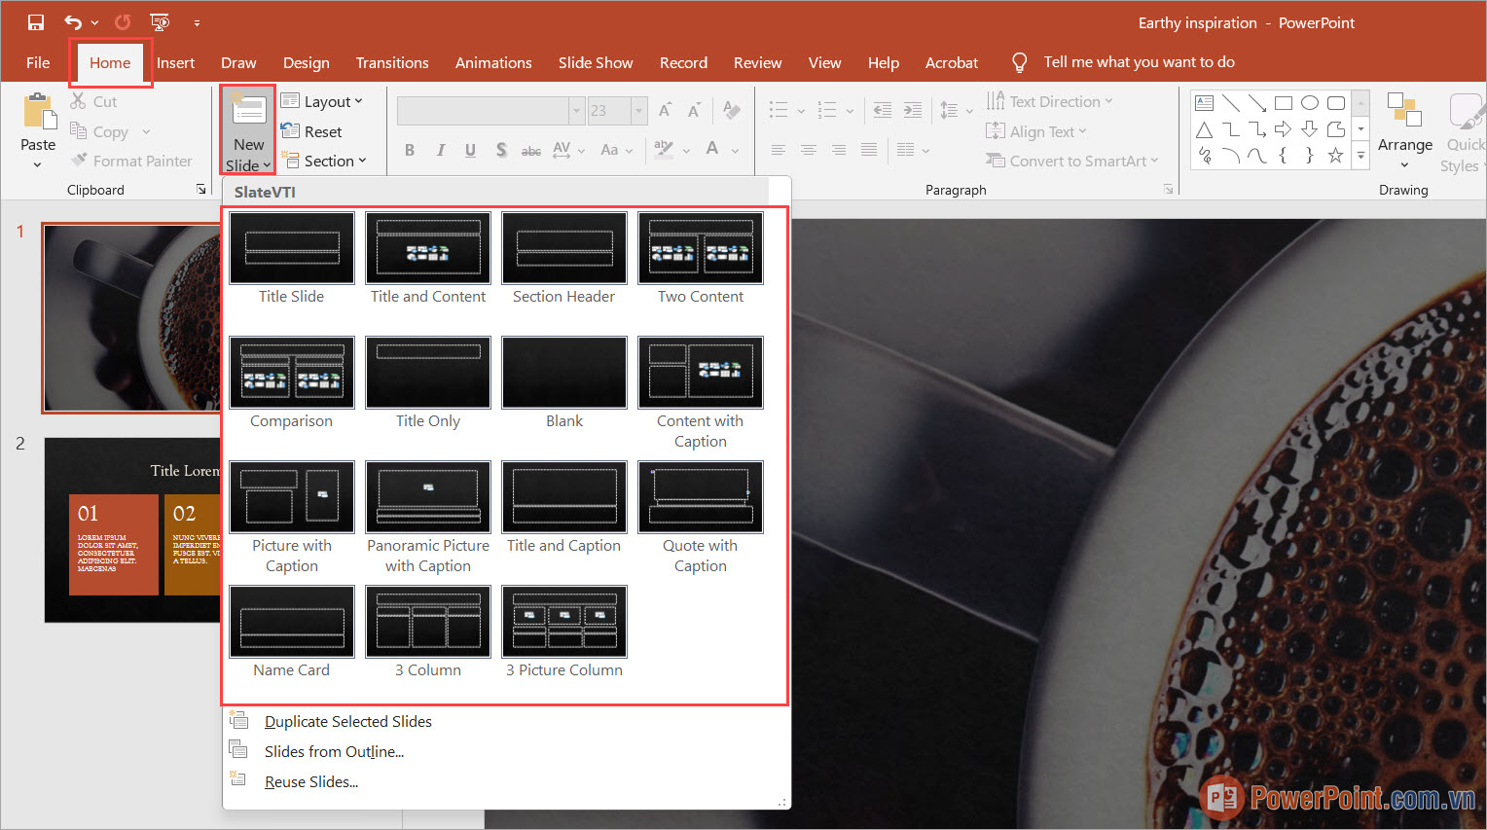1487x830 pixels.
Task: Open Customize Quick Access Toolbar arrow
Action: click(197, 22)
